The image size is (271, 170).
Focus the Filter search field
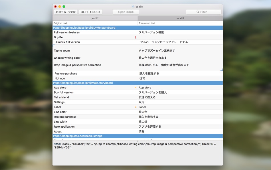point(203,12)
